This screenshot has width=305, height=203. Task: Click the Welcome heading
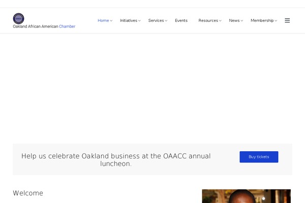point(28,193)
